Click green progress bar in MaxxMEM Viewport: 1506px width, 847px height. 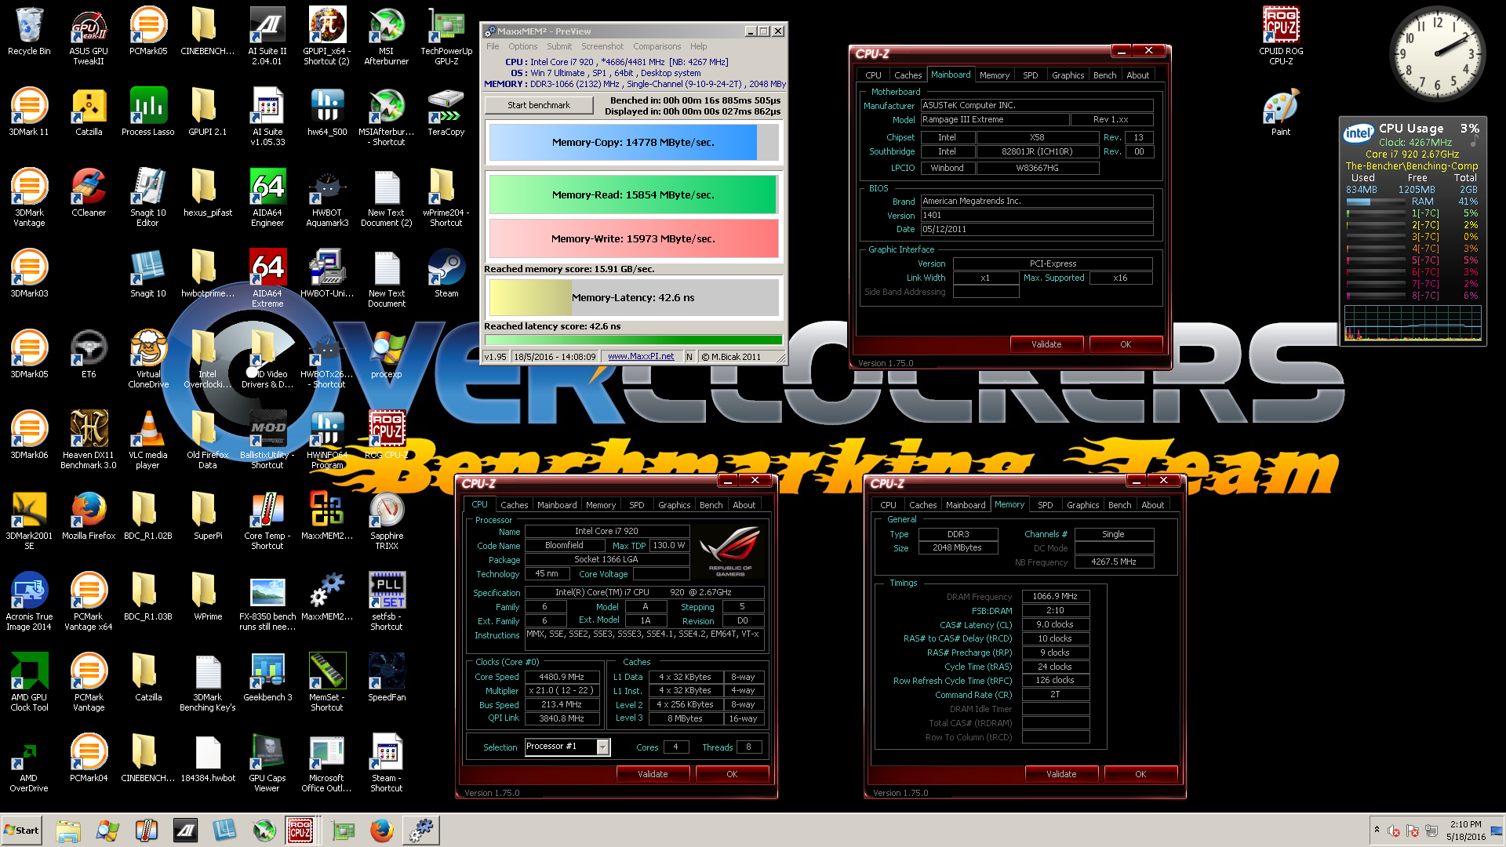[x=633, y=340]
